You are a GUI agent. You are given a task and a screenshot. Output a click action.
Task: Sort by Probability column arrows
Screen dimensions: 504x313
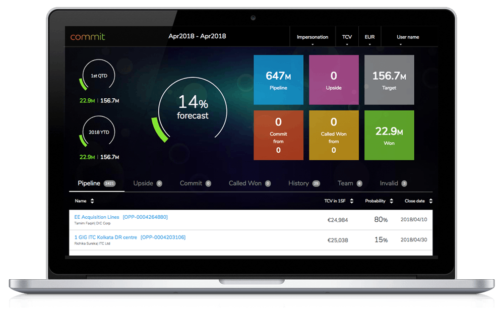point(391,201)
